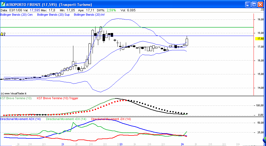The width and height of the screenshot is (266, 146).
Task: Click the N month marker on date axis
Action: [183, 144]
